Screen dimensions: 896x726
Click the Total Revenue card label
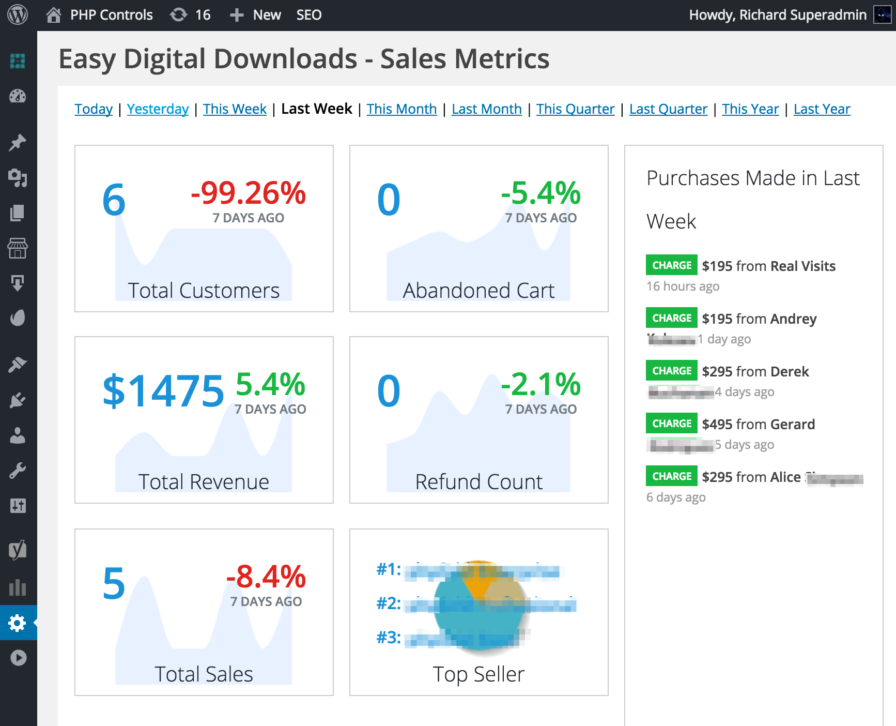204,482
